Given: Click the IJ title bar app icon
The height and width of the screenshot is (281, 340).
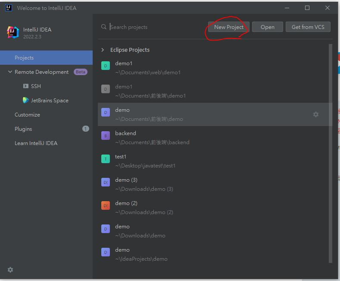Looking at the screenshot, I should (x=9, y=8).
